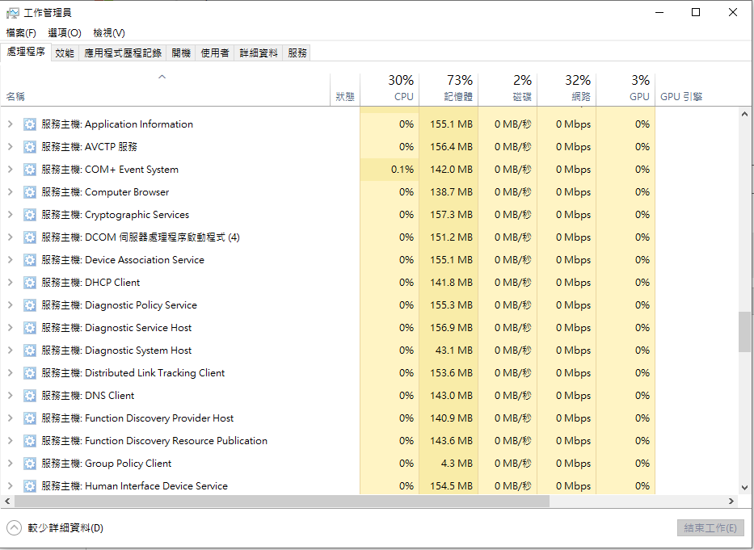Screen dimensions: 754x550
Task: Click the gear icon for Computer Browser
Action: pos(30,192)
